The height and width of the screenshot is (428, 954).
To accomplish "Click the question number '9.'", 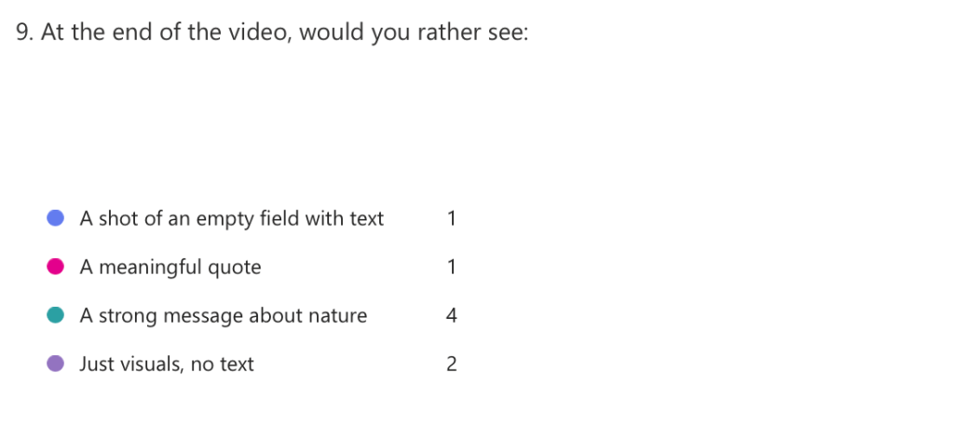I will [25, 34].
